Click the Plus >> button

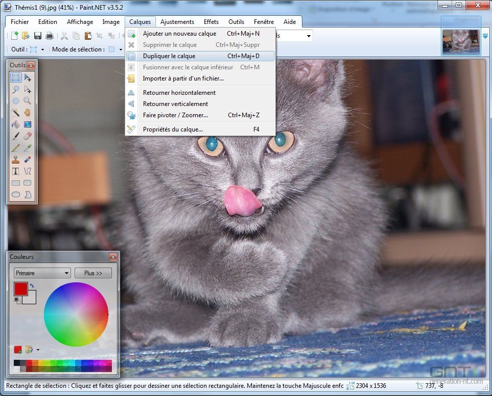tap(93, 273)
